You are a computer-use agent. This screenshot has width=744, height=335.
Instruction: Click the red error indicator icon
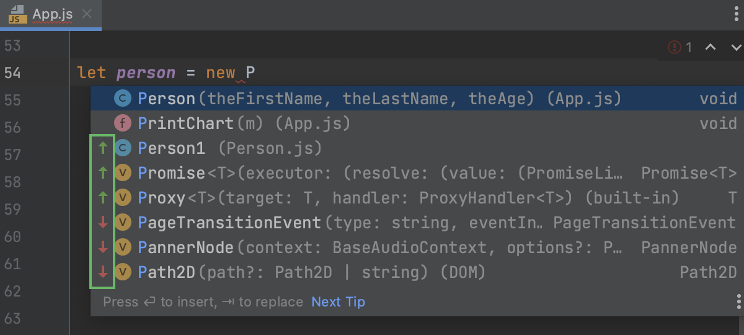tap(674, 47)
